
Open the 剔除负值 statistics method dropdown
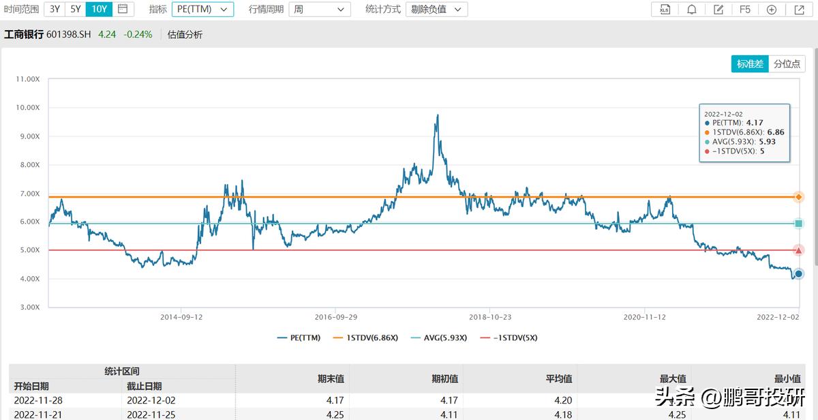436,10
